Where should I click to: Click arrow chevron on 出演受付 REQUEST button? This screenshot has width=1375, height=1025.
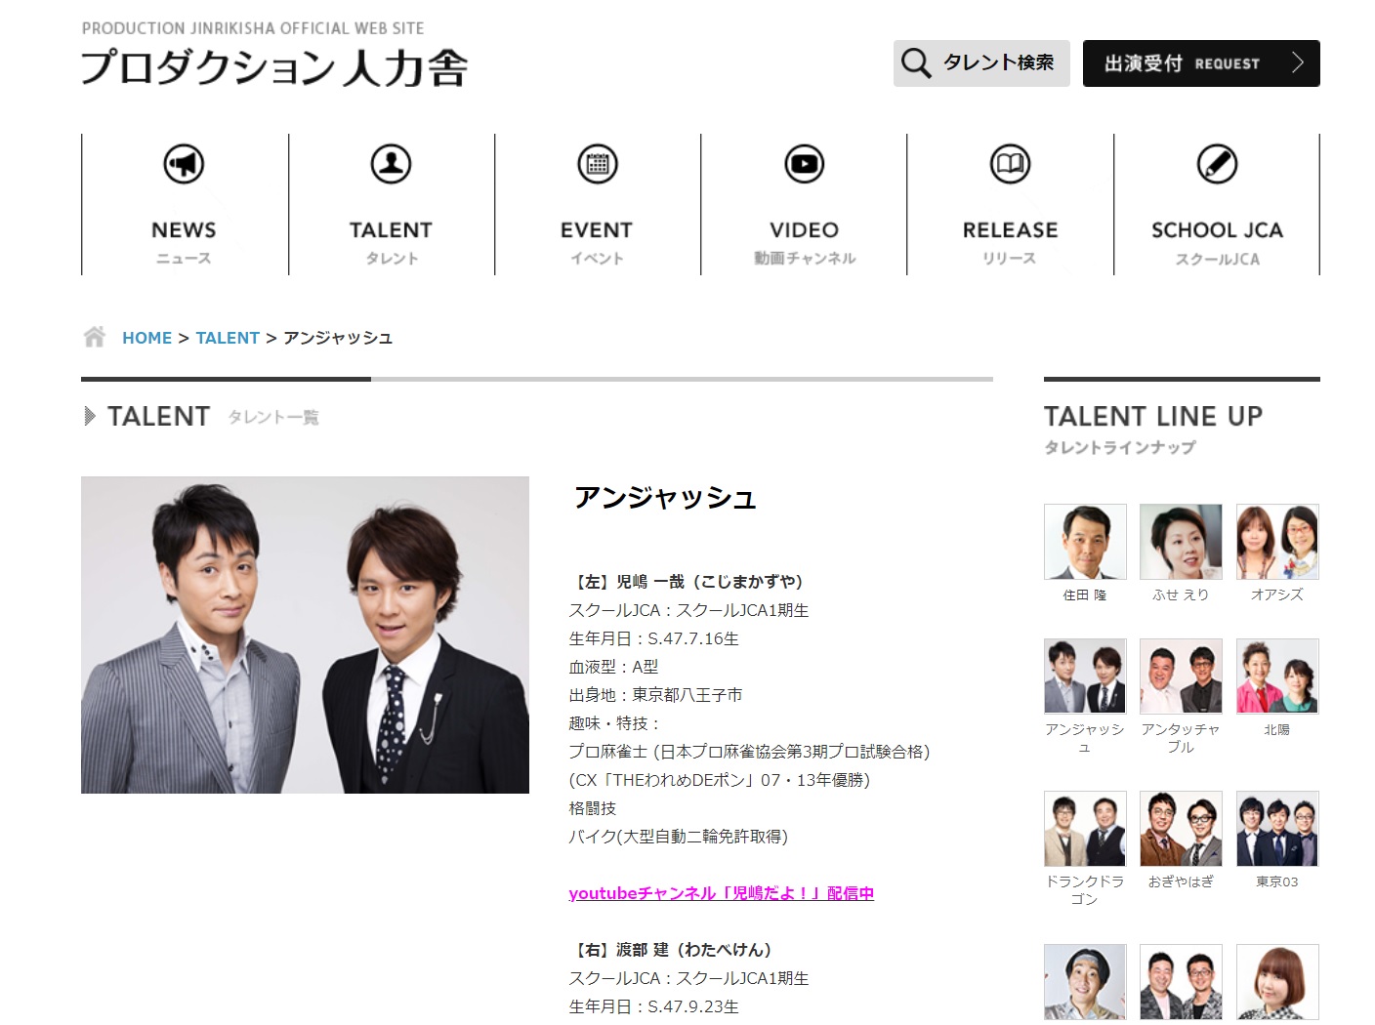coord(1297,63)
